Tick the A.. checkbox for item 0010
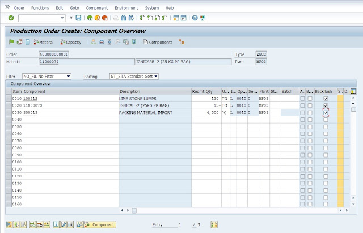 click(x=302, y=99)
